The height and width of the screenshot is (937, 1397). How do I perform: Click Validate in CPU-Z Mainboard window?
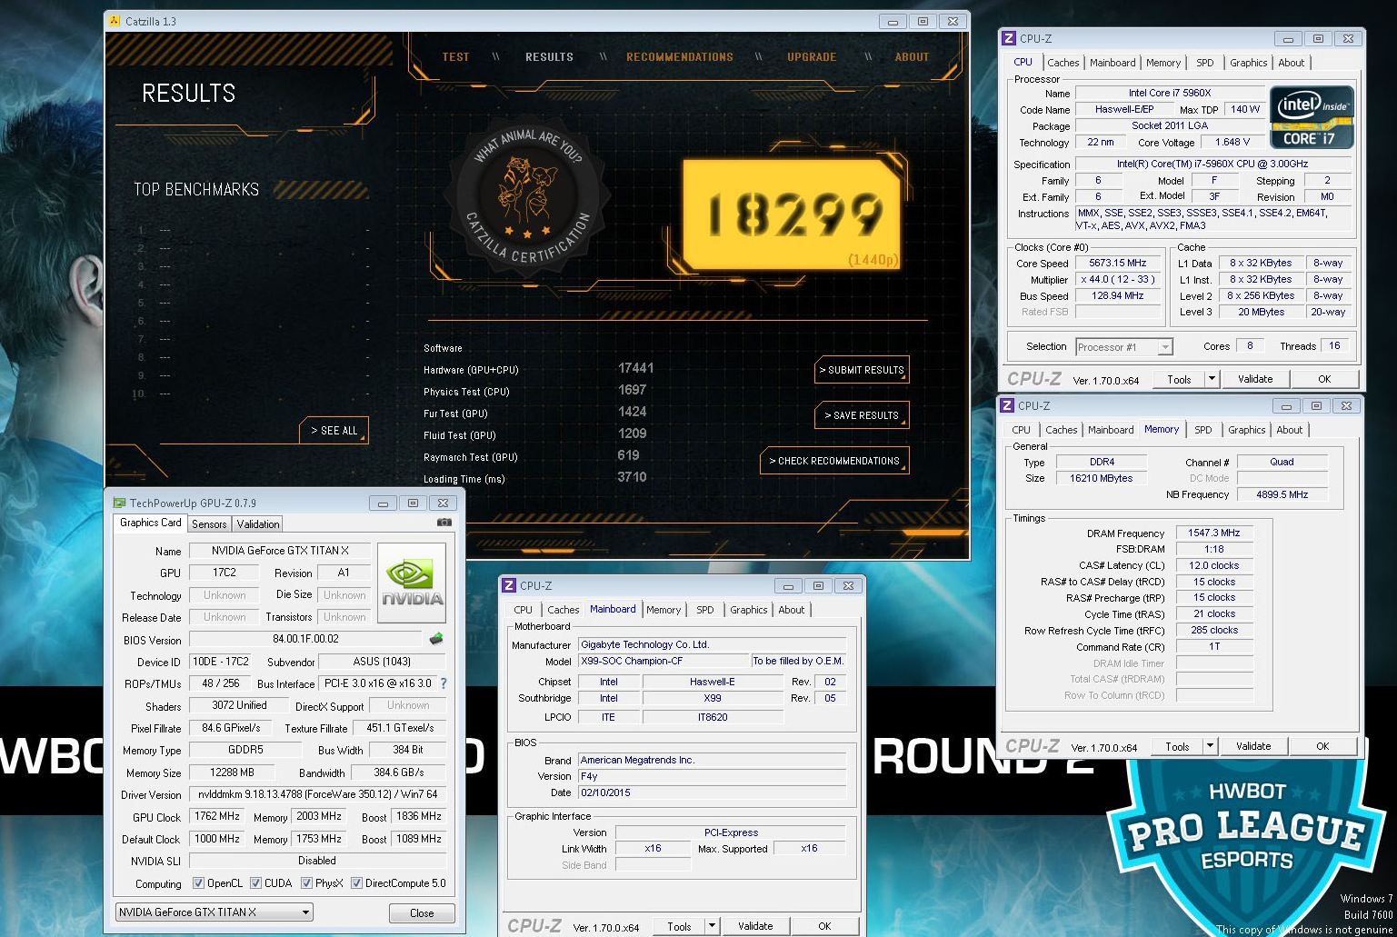coord(755,926)
